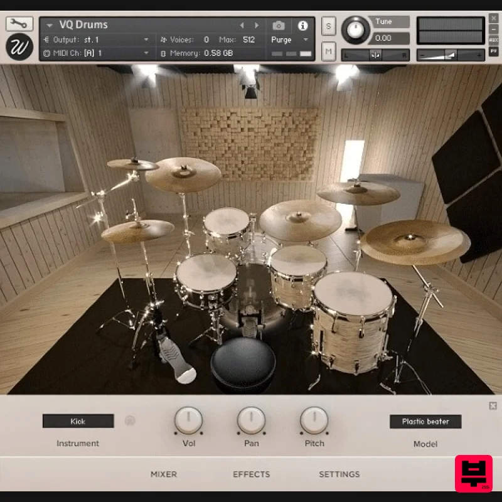This screenshot has width=502, height=502.
Task: Click the wrench instrument edit icon
Action: (x=18, y=23)
